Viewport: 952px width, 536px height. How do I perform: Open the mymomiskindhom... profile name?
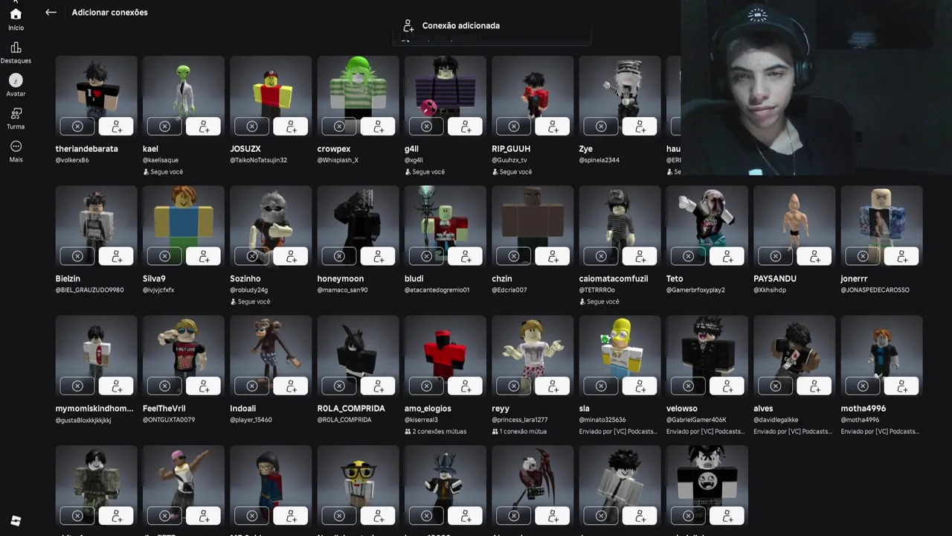[x=94, y=409]
